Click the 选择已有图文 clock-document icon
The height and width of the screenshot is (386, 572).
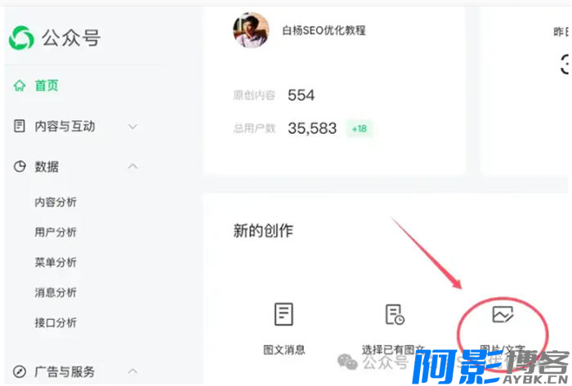tap(395, 314)
